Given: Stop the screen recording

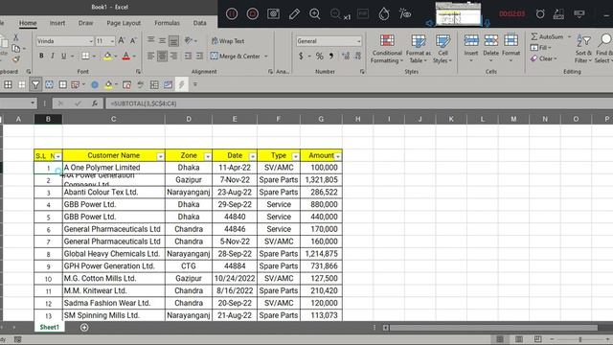Looking at the screenshot, I should tap(252, 14).
